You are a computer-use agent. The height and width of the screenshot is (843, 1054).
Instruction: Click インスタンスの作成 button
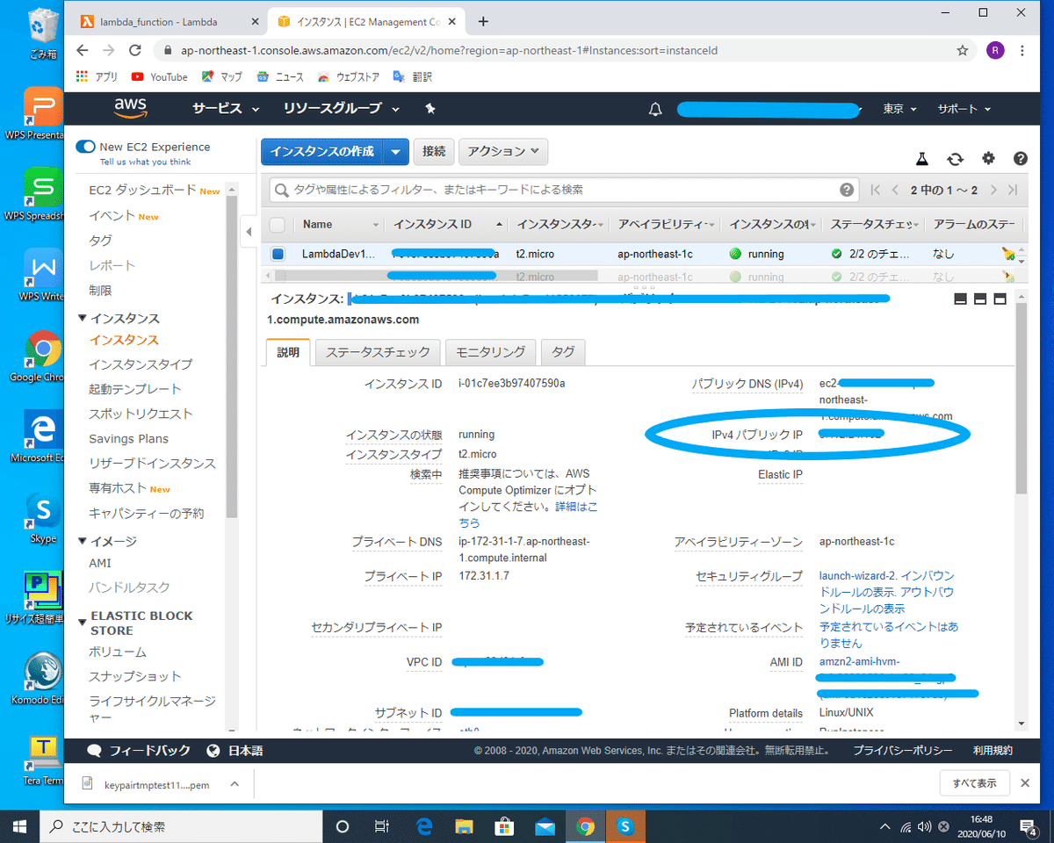321,152
